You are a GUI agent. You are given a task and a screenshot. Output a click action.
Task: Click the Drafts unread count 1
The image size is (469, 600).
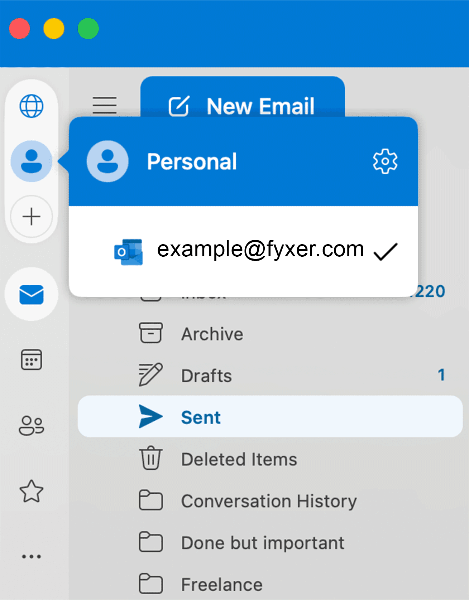441,375
